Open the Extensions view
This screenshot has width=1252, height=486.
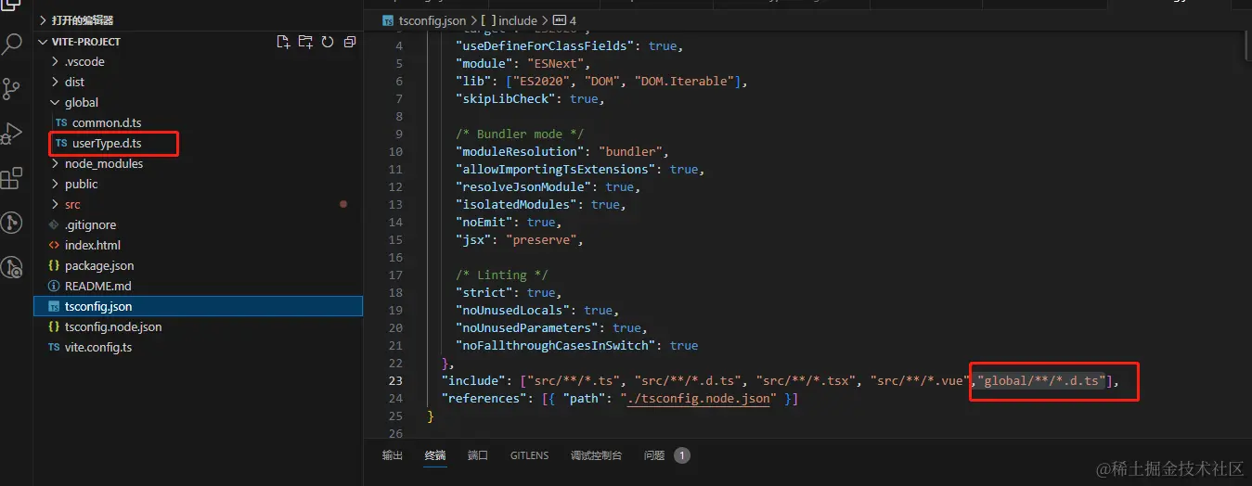point(12,178)
